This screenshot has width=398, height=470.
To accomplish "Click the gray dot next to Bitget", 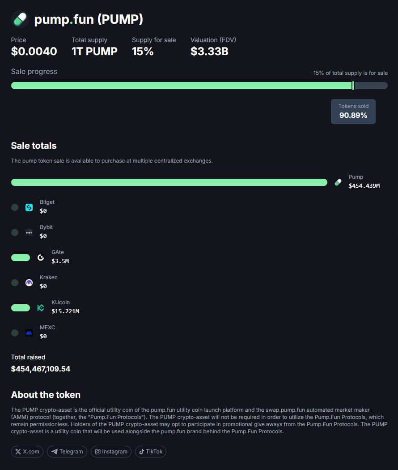I will click(x=15, y=207).
